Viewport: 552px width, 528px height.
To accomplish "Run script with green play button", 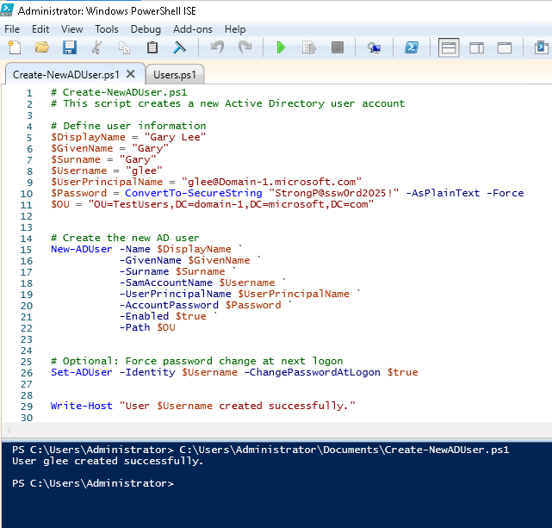I will 281,47.
